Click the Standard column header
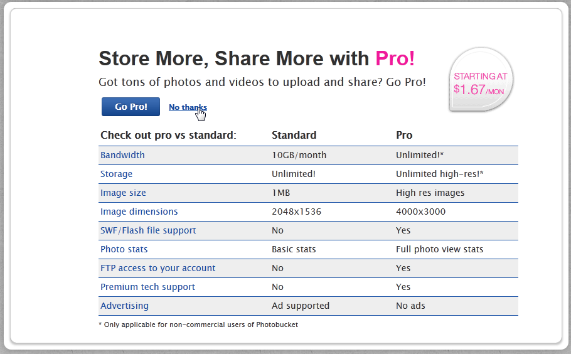Screen dimensions: 571x354 [294, 135]
